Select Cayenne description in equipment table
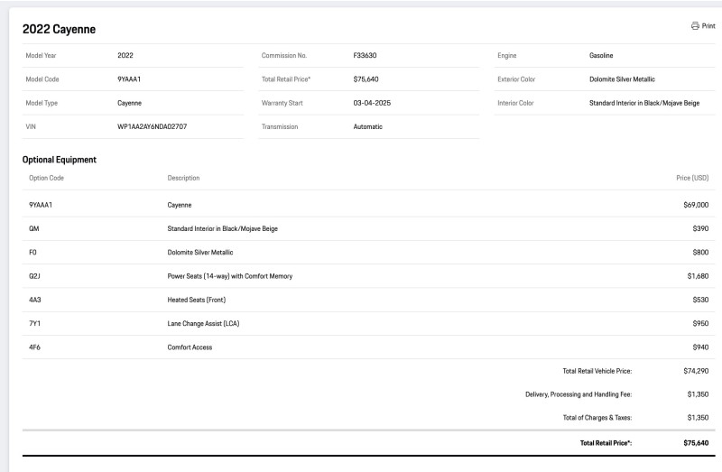Image resolution: width=722 pixels, height=472 pixels. click(180, 206)
